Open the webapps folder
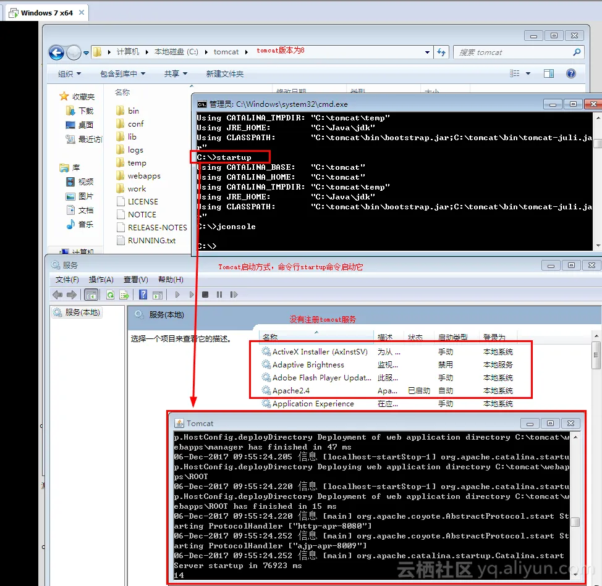Screen dimensions: 602x586 pyautogui.click(x=143, y=176)
